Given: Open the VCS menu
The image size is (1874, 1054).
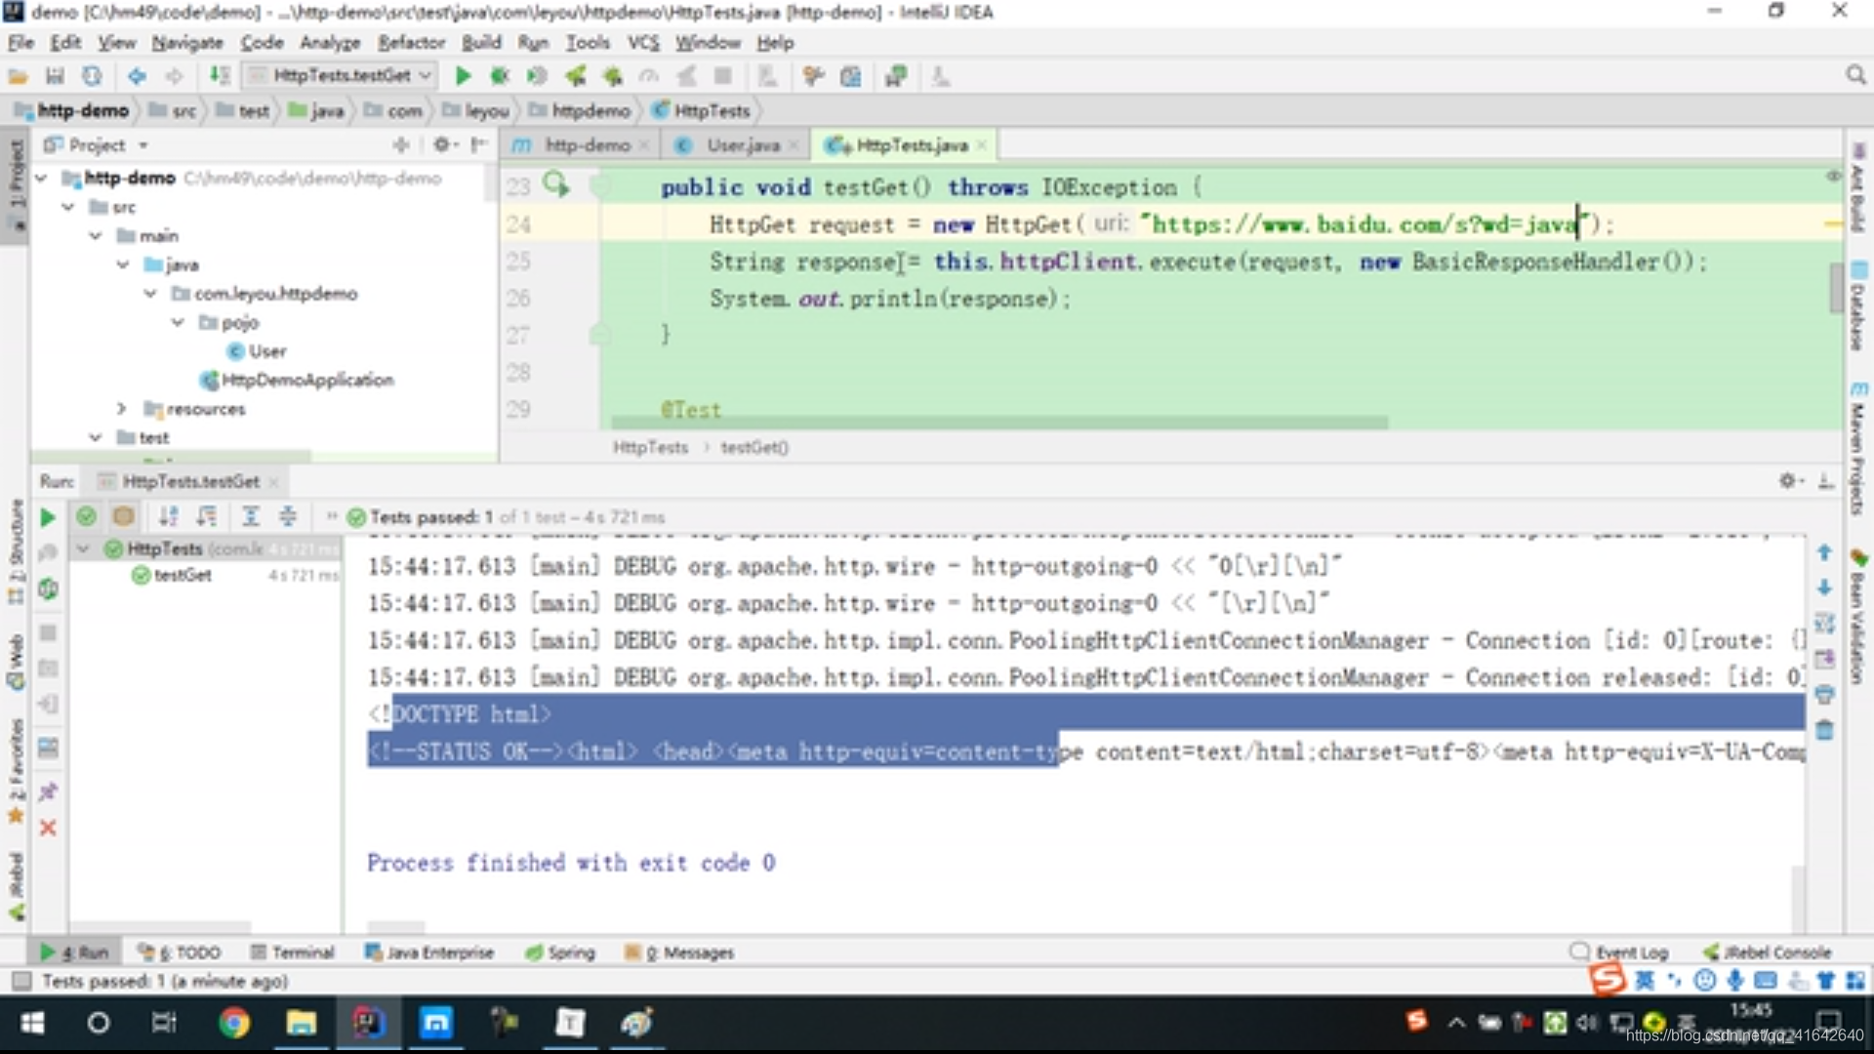Looking at the screenshot, I should tap(642, 43).
